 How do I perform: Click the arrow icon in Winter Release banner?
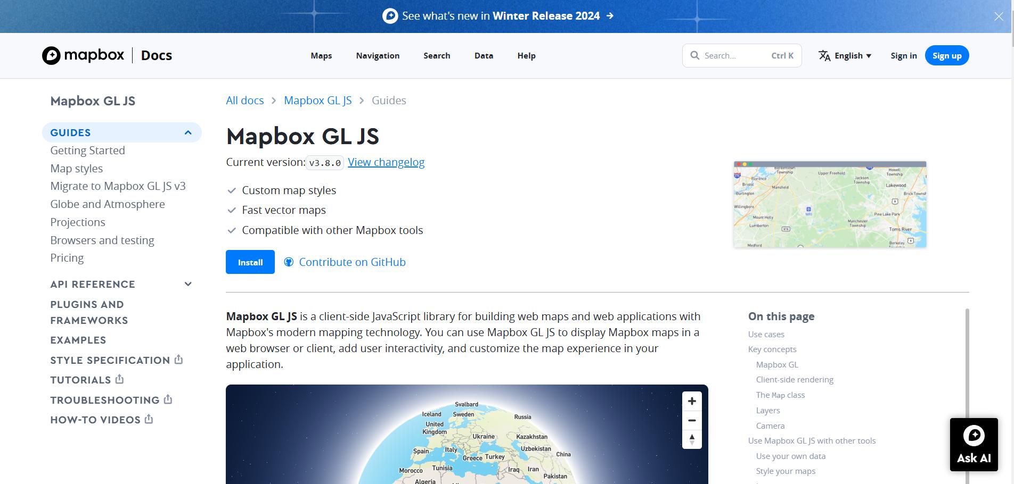(610, 16)
